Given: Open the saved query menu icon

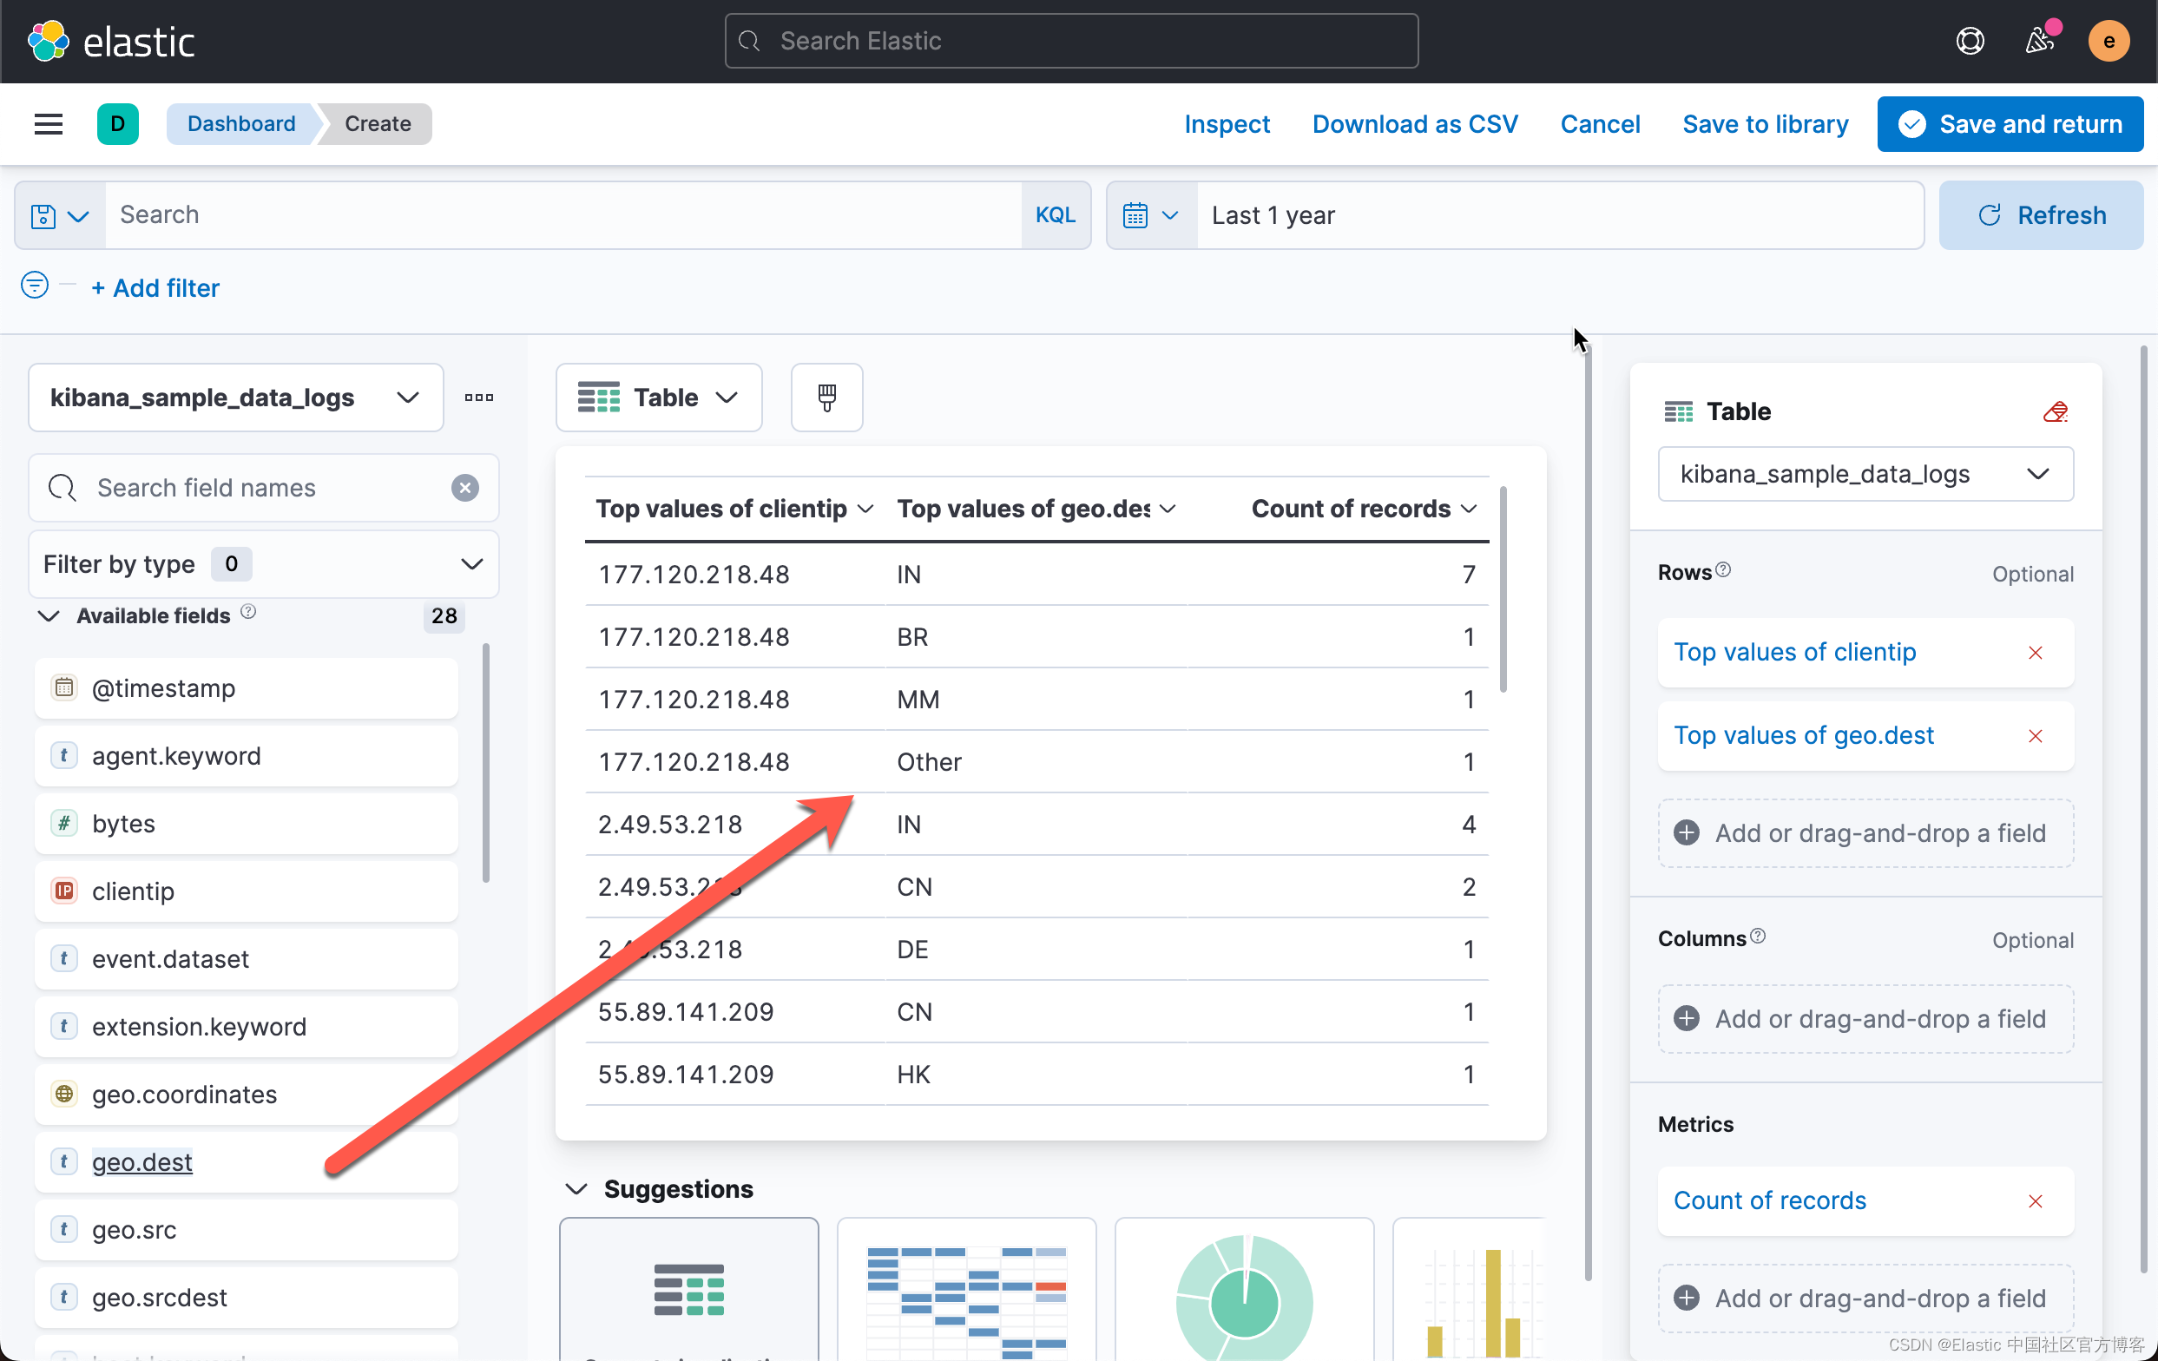Looking at the screenshot, I should (59, 215).
